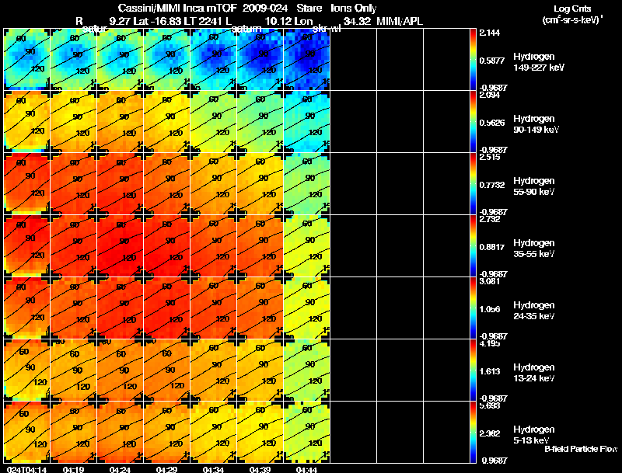This screenshot has width=622, height=473.
Task: Select the 55-90 keV panel at 04:24
Action: pos(121,183)
